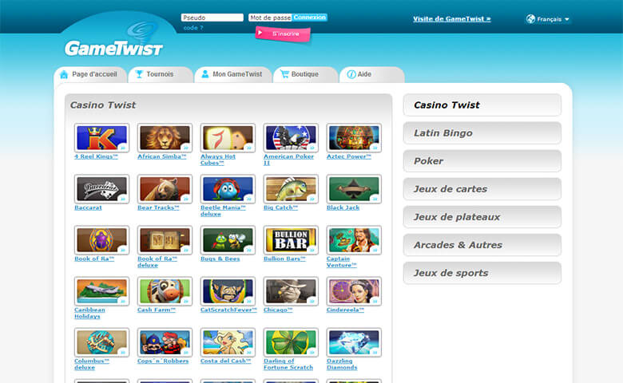Open the Dazzling Diamonds text link
Viewport: 623px width, 383px height.
(342, 365)
